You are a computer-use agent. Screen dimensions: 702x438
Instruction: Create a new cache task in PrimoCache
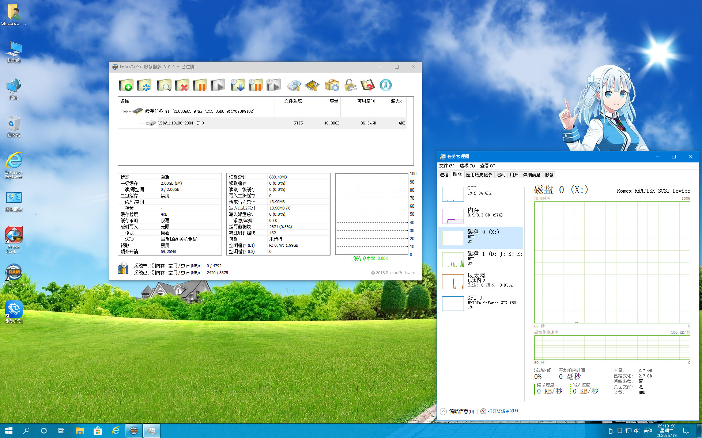[x=126, y=85]
